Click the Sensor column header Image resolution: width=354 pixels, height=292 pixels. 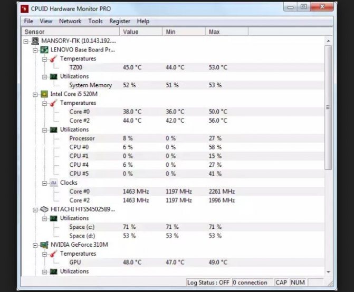click(71, 32)
